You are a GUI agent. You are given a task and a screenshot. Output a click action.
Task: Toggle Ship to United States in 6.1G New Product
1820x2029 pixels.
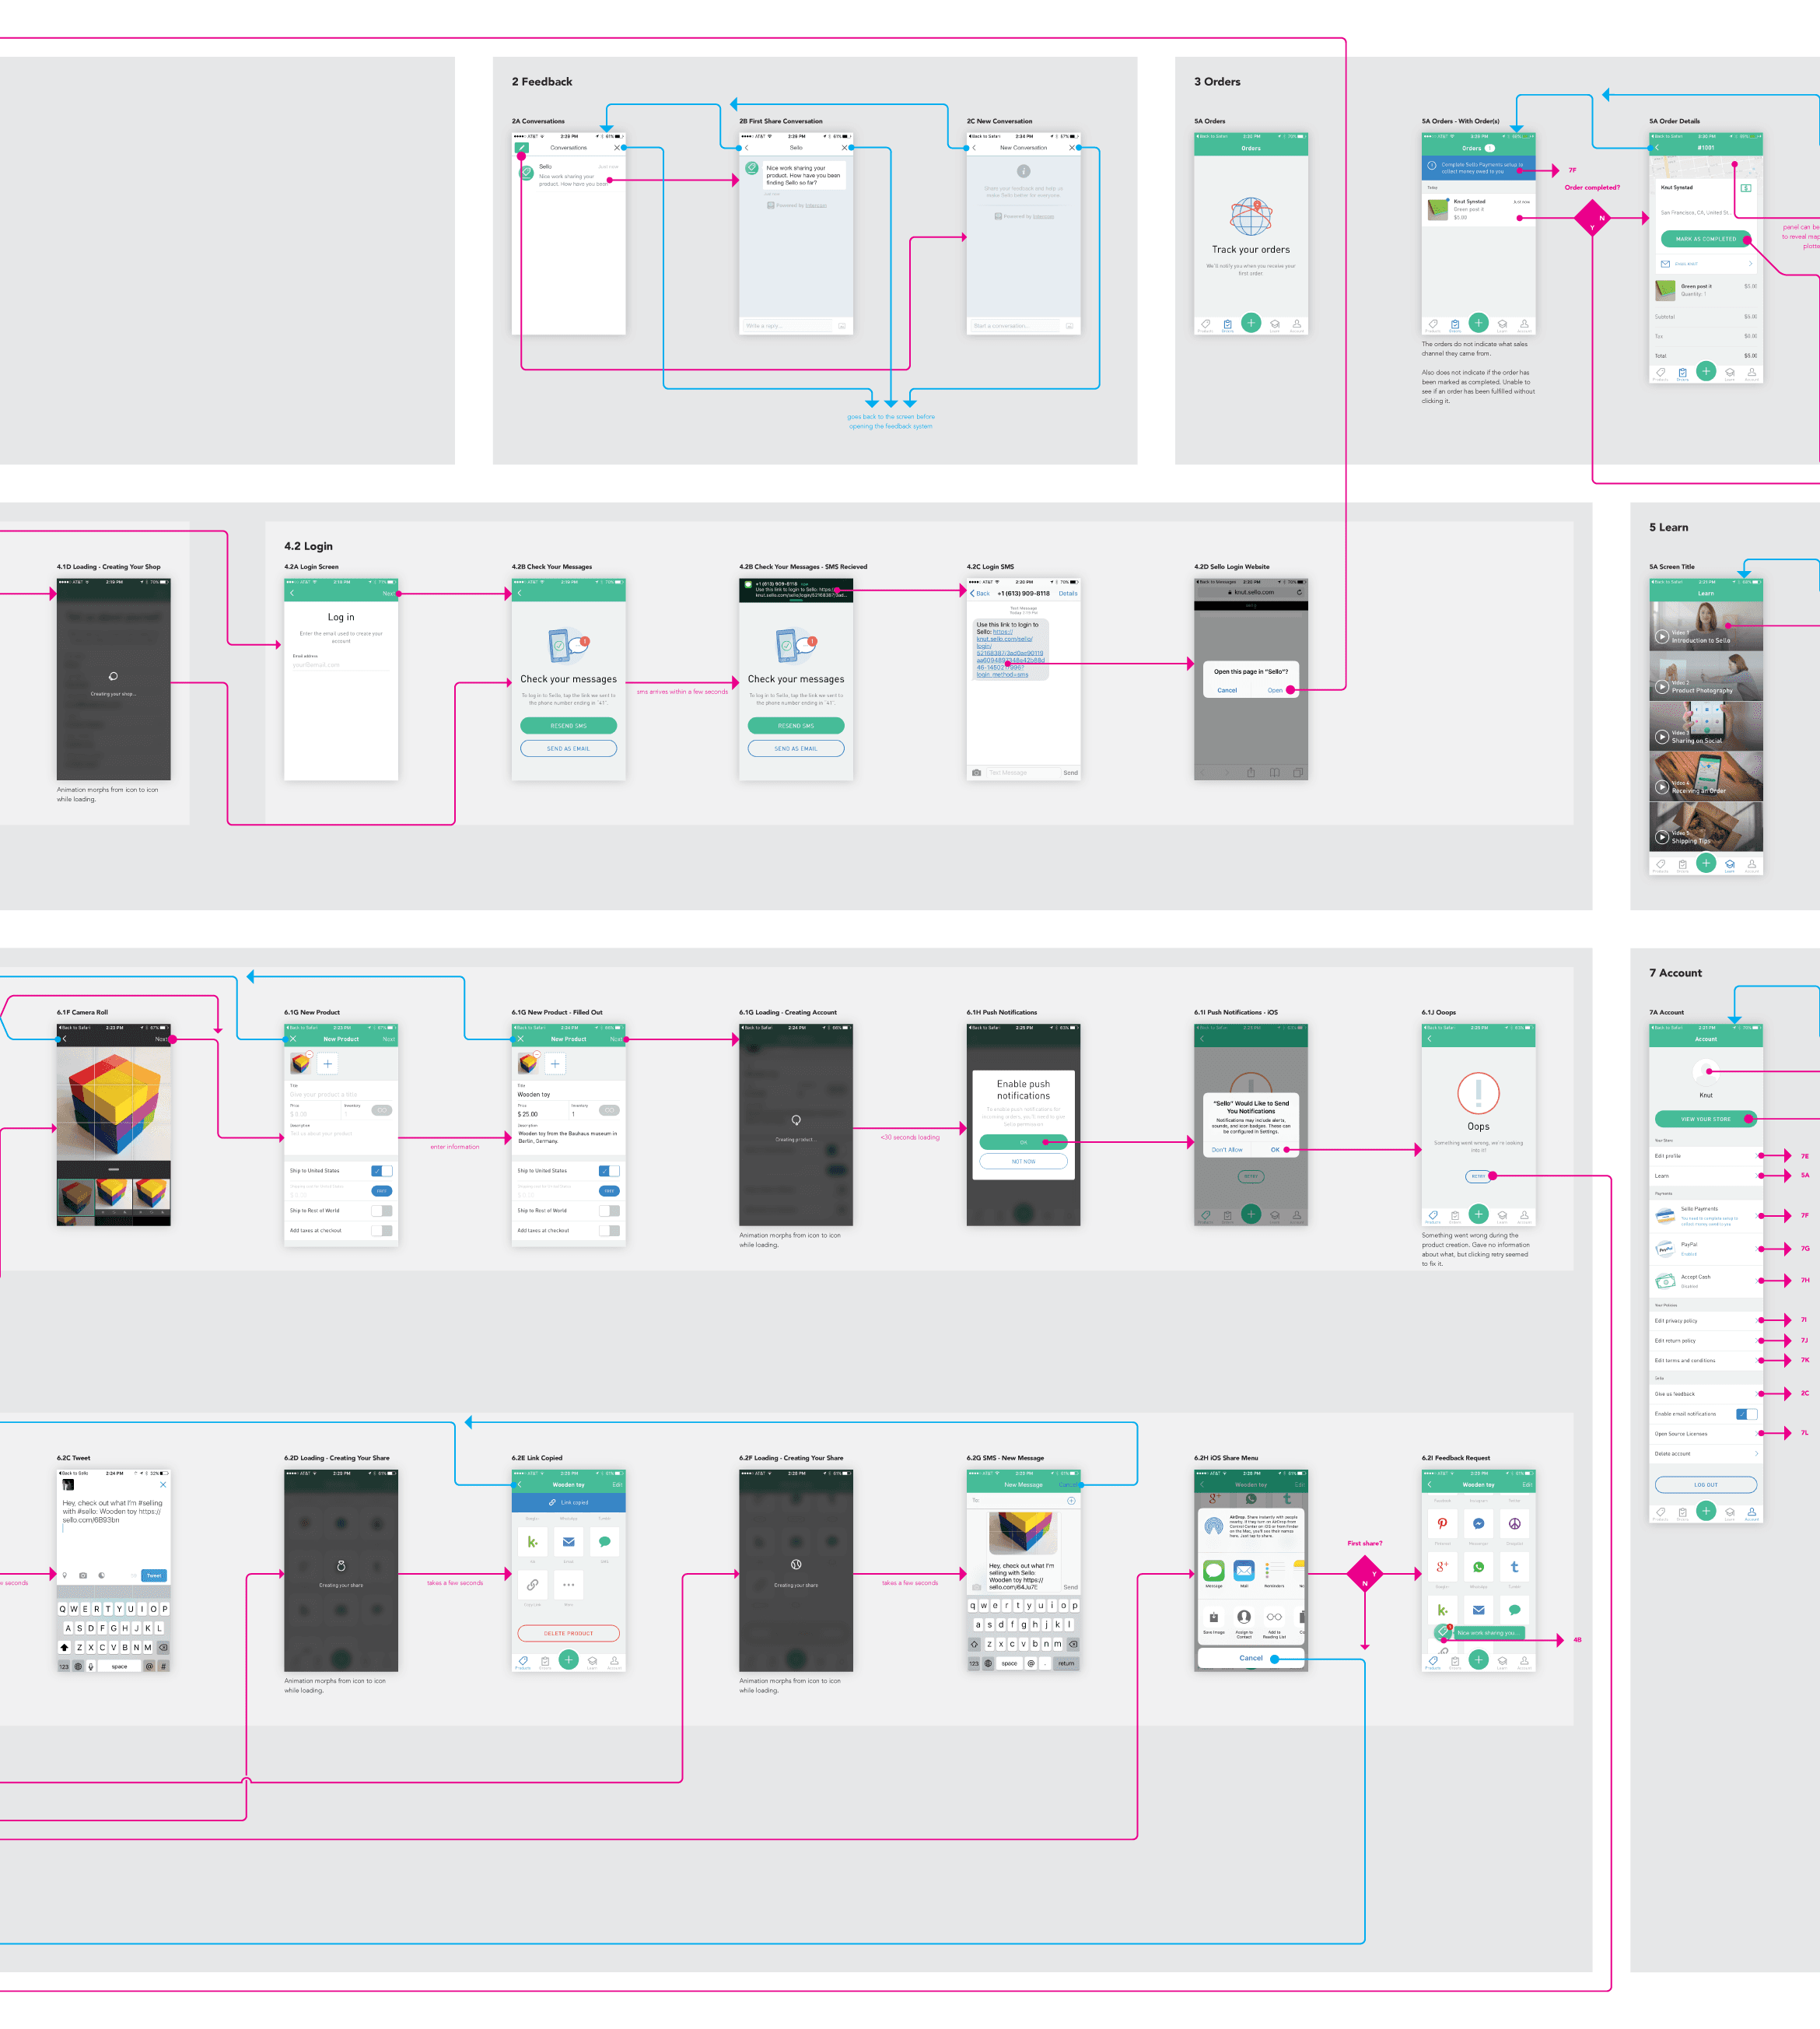381,1171
